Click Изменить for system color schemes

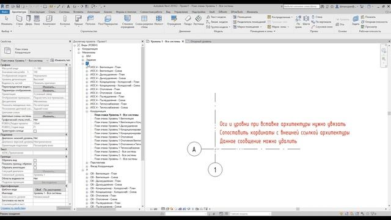pyautogui.click(x=49, y=116)
